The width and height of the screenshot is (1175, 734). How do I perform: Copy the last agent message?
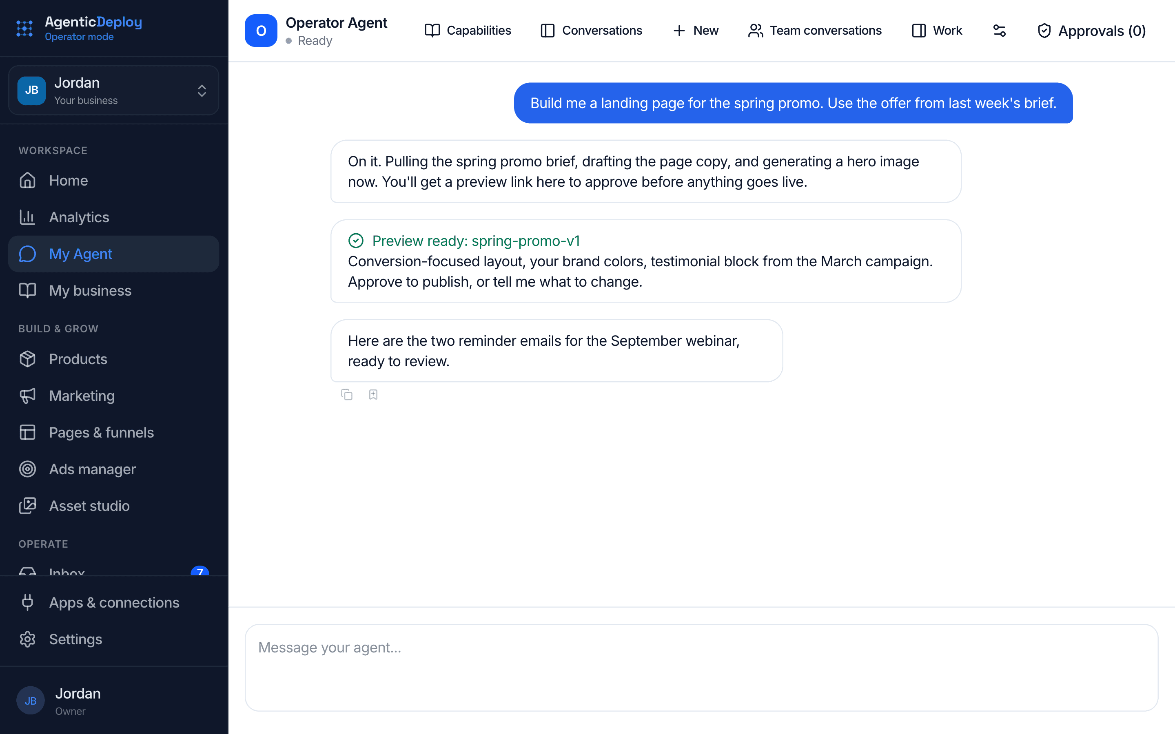click(x=347, y=395)
